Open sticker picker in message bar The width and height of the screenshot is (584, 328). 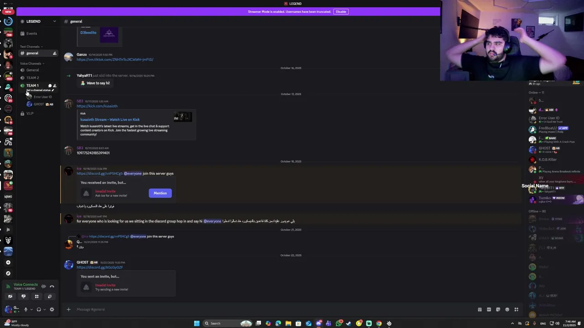tap(498, 310)
